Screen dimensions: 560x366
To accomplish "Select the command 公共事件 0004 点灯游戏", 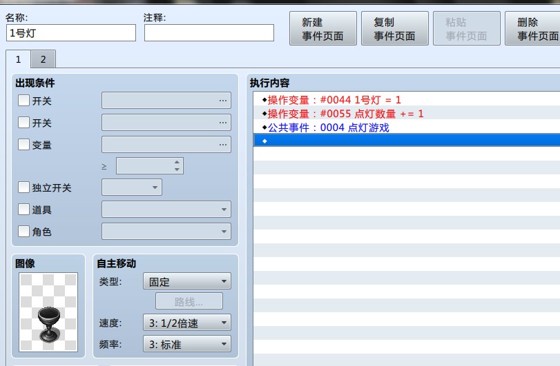I will coord(407,128).
